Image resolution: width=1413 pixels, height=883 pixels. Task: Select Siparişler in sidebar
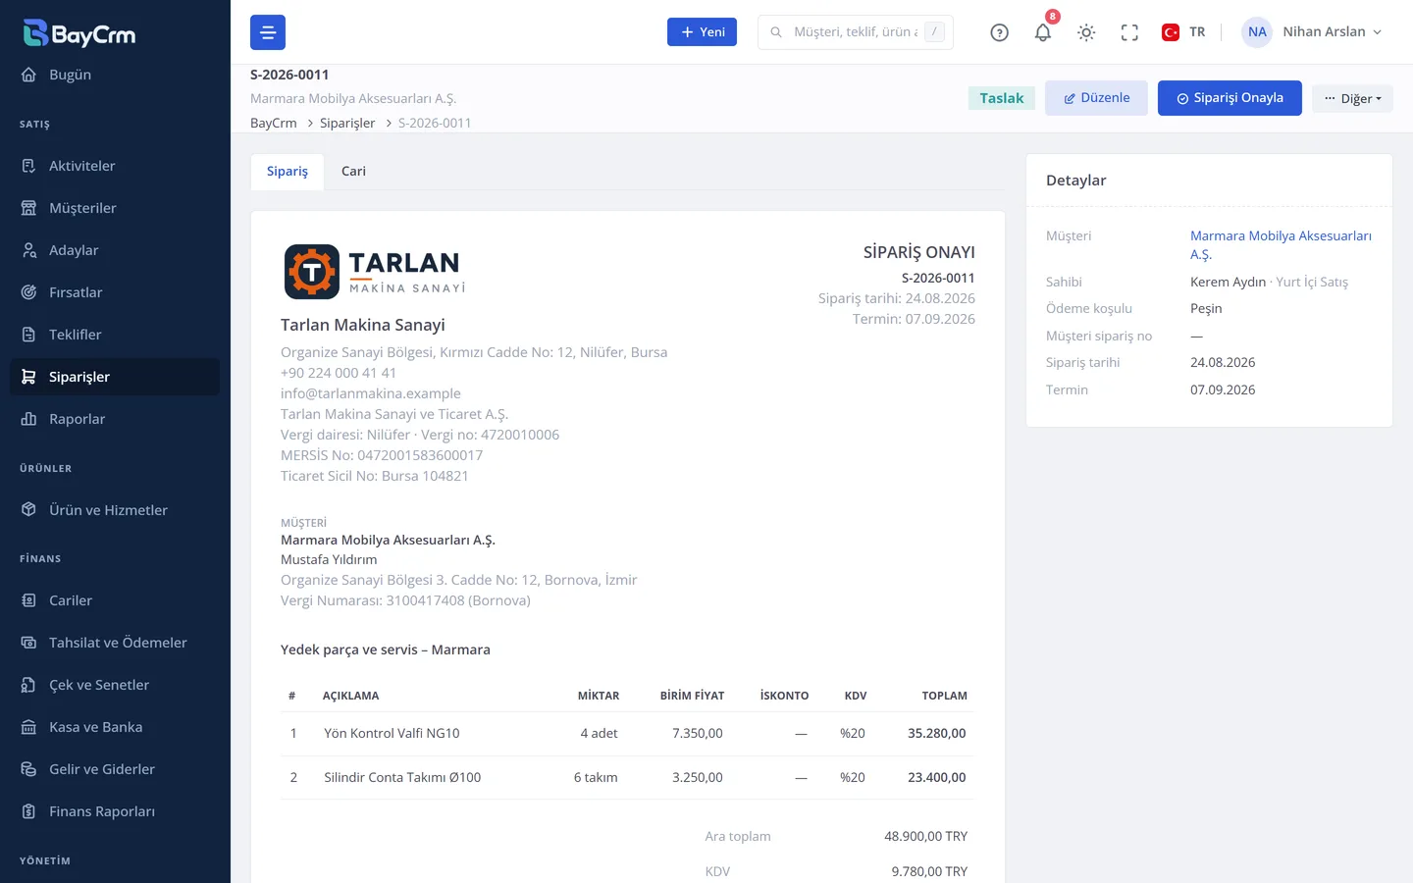point(115,377)
